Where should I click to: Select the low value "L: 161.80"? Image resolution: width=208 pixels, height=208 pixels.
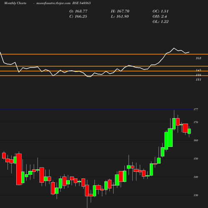(x=120, y=17)
